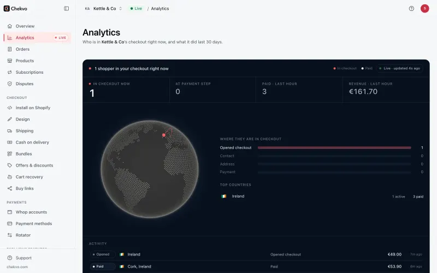The image size is (437, 273).
Task: Open the help question-mark icon
Action: coord(411,9)
